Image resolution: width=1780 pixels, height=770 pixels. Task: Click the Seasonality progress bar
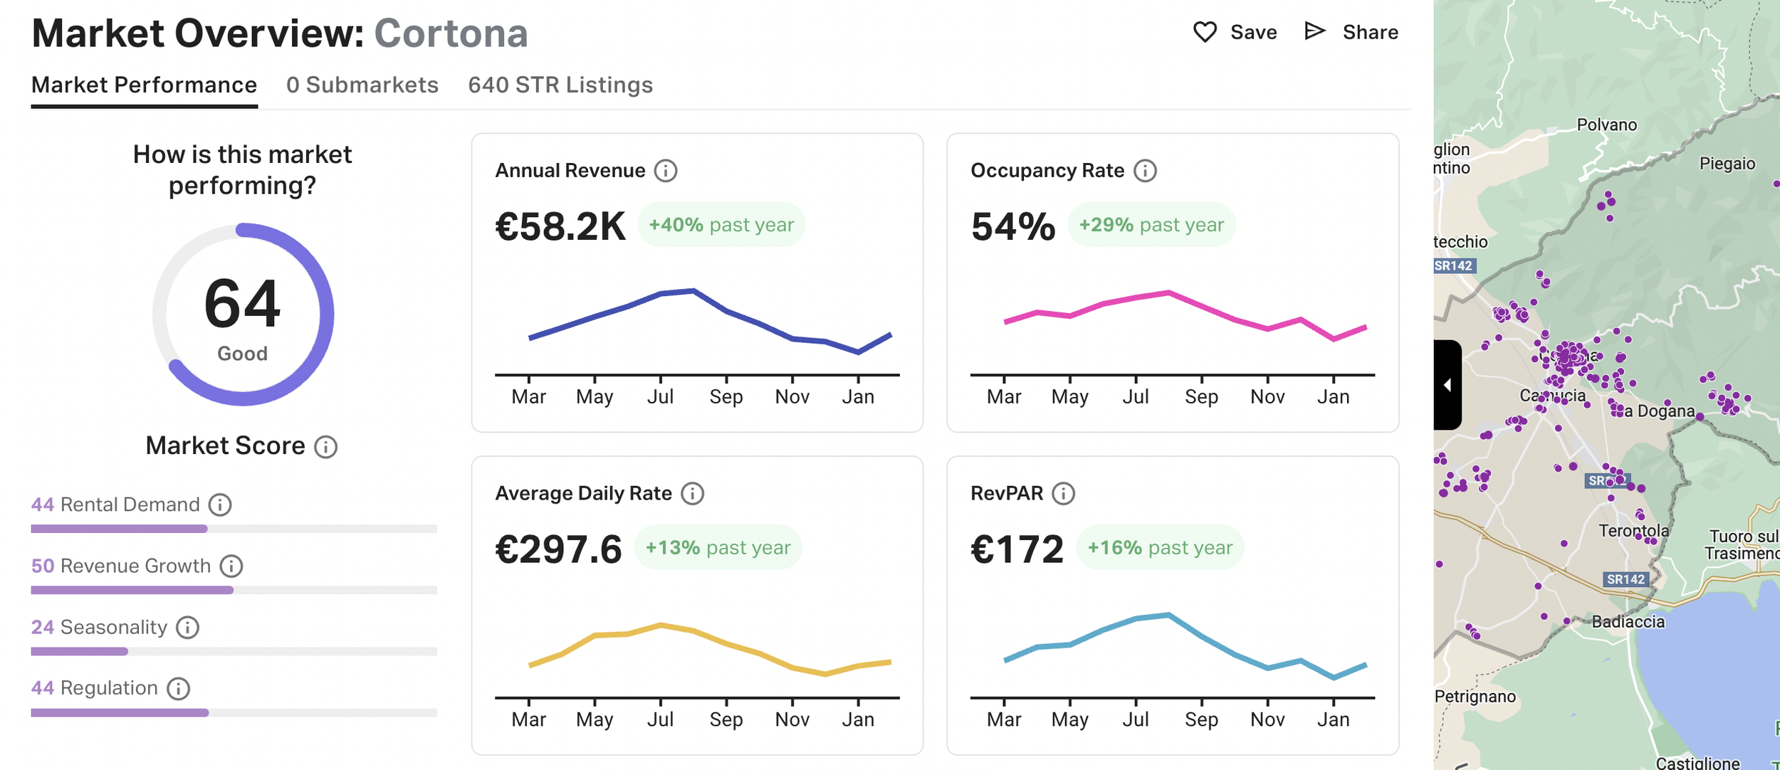(234, 651)
